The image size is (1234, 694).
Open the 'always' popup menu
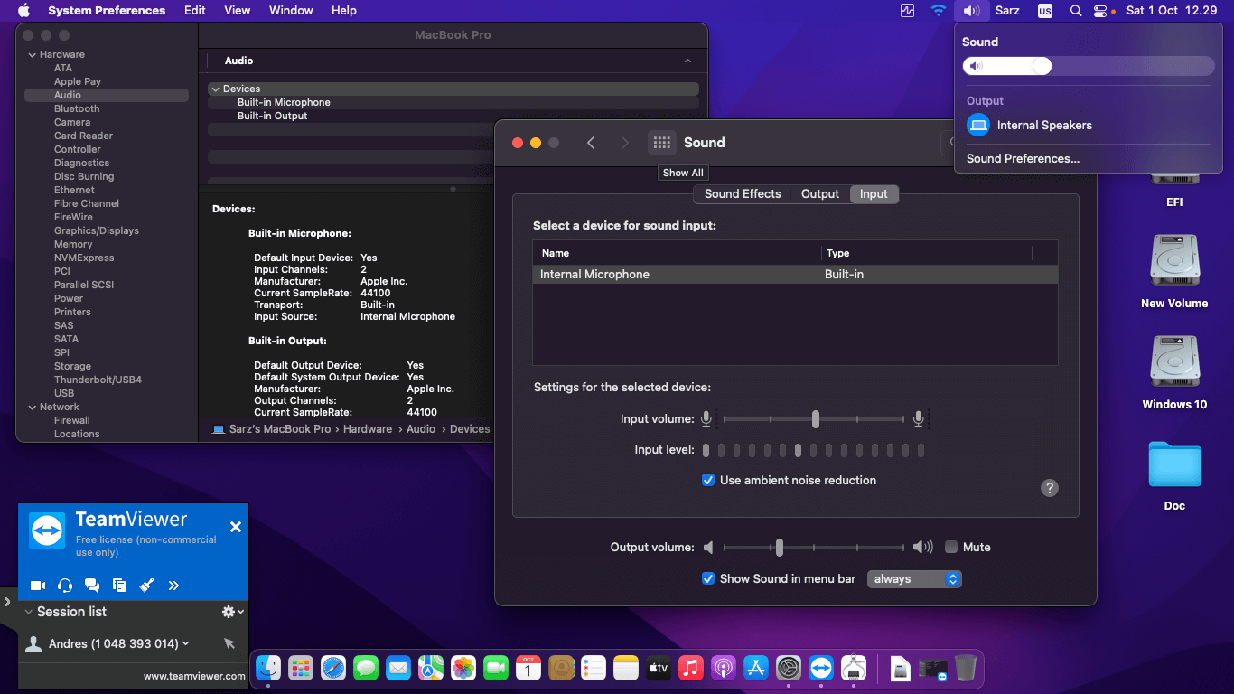(914, 579)
